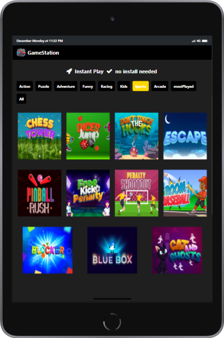Click the GameStation title text

[43, 53]
